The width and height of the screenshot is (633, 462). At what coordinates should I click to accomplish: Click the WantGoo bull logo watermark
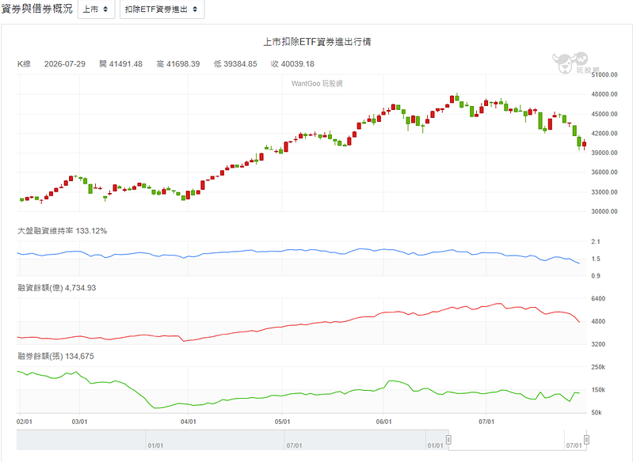[x=570, y=62]
